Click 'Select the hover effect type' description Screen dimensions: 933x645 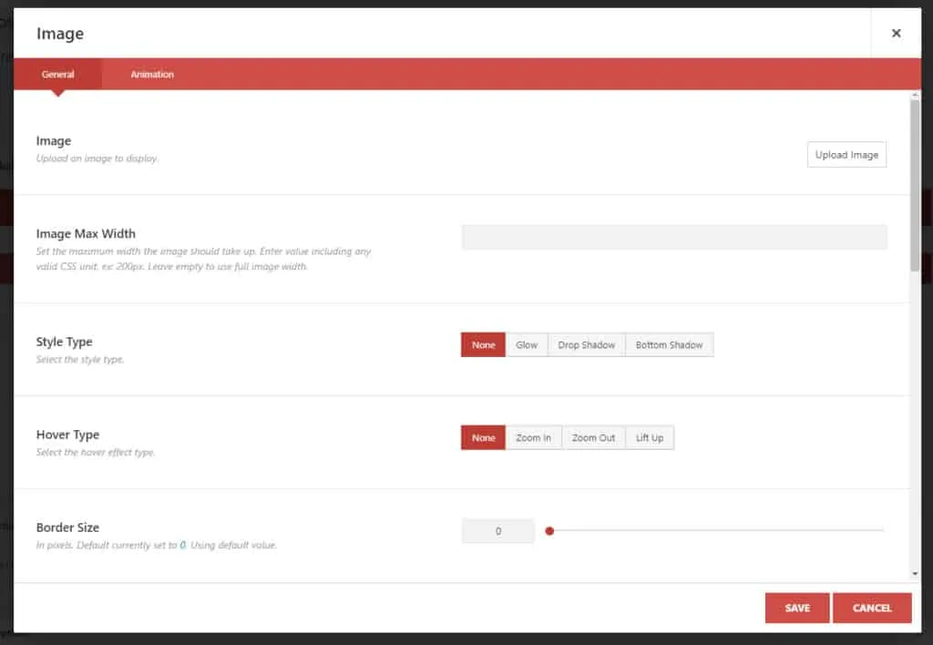coord(95,452)
